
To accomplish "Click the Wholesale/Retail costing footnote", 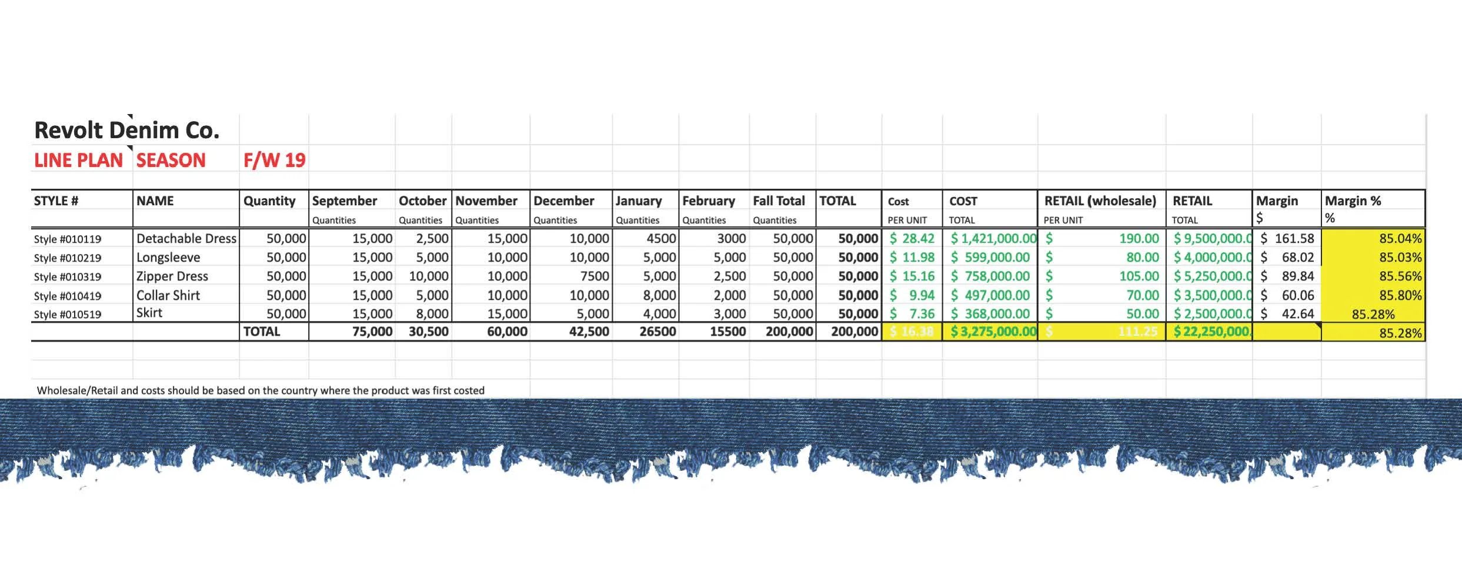I will point(261,390).
